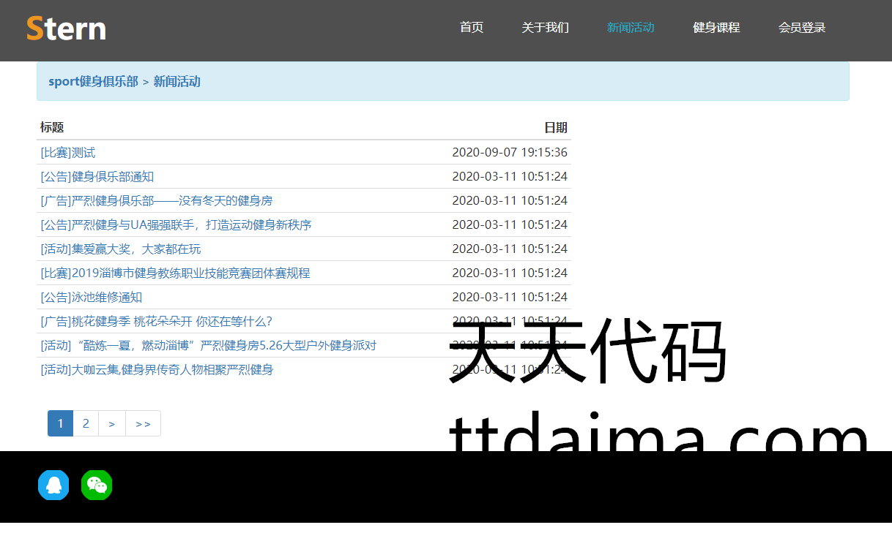
Task: Open the UA强强联手 announcement article
Action: click(x=176, y=225)
